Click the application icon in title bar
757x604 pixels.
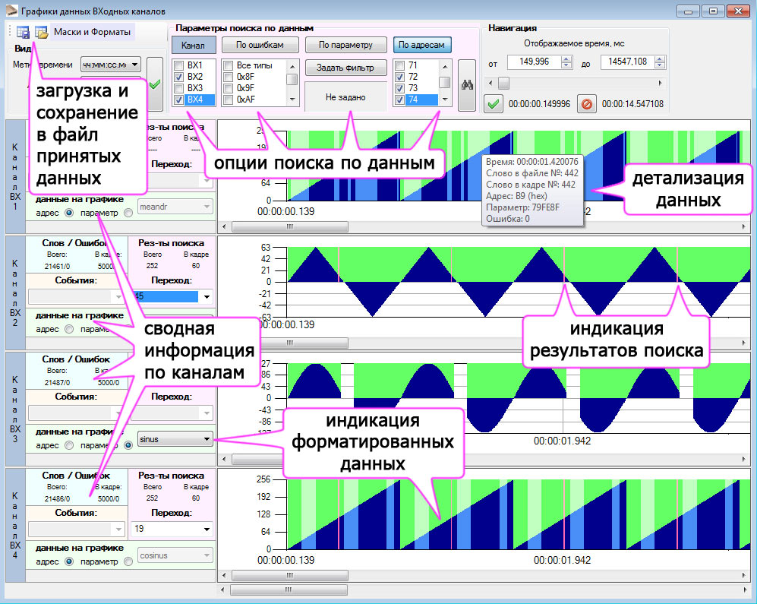pyautogui.click(x=11, y=11)
